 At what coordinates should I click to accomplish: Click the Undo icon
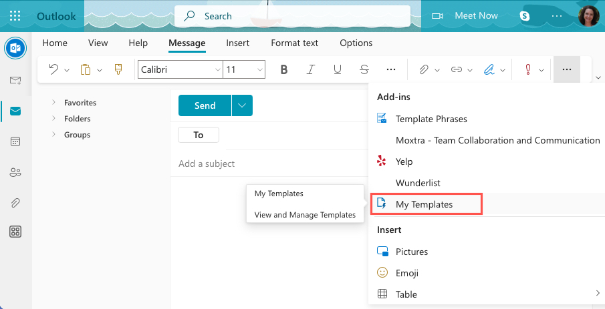(x=53, y=69)
